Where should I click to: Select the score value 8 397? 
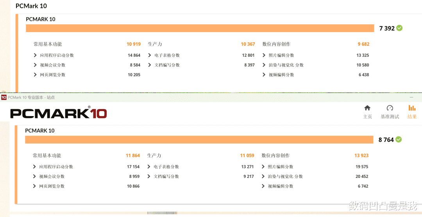point(249,65)
